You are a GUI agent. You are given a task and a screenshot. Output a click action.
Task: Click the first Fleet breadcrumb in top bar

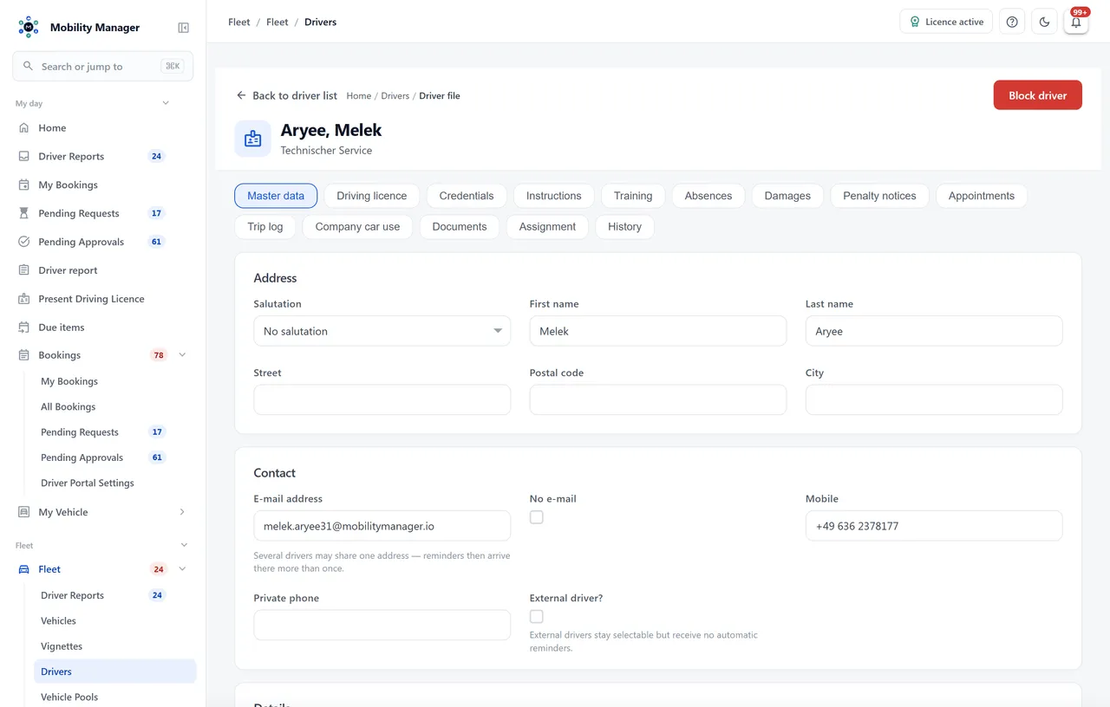pyautogui.click(x=239, y=23)
